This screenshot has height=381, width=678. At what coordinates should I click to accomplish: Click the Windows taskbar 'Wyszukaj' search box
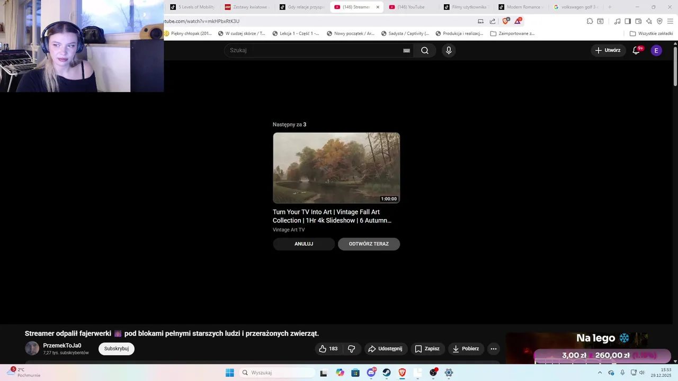click(x=277, y=373)
